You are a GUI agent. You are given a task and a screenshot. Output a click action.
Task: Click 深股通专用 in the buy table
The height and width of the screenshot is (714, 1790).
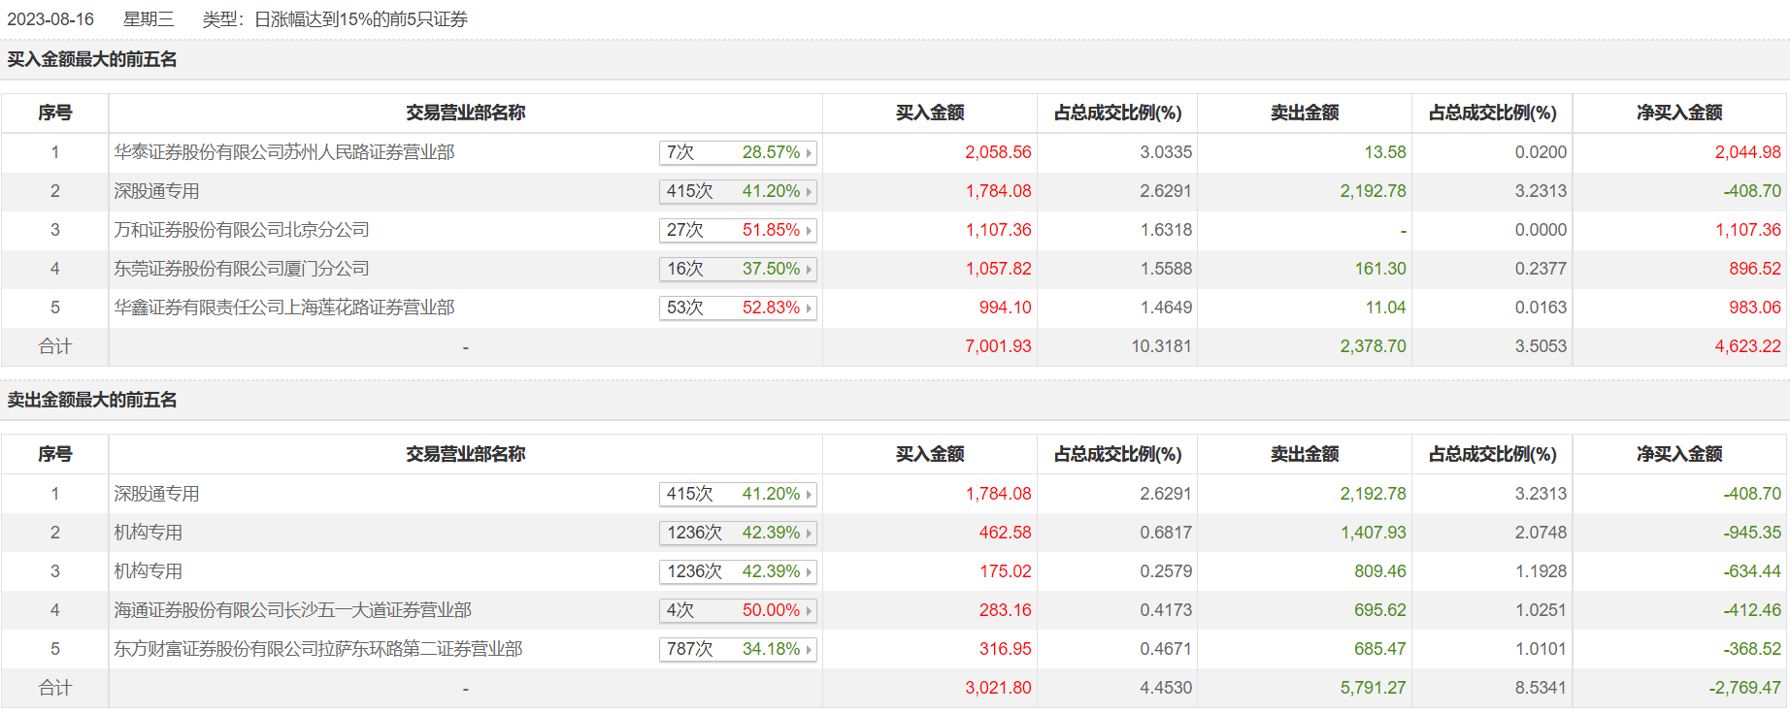(156, 191)
